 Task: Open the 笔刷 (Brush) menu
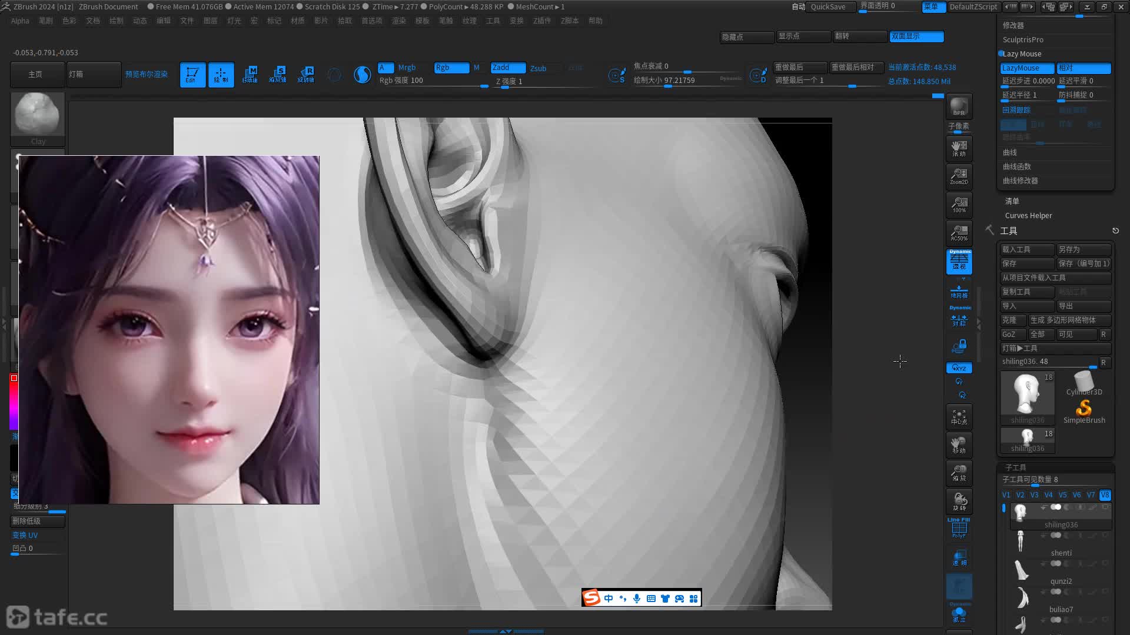(x=45, y=21)
